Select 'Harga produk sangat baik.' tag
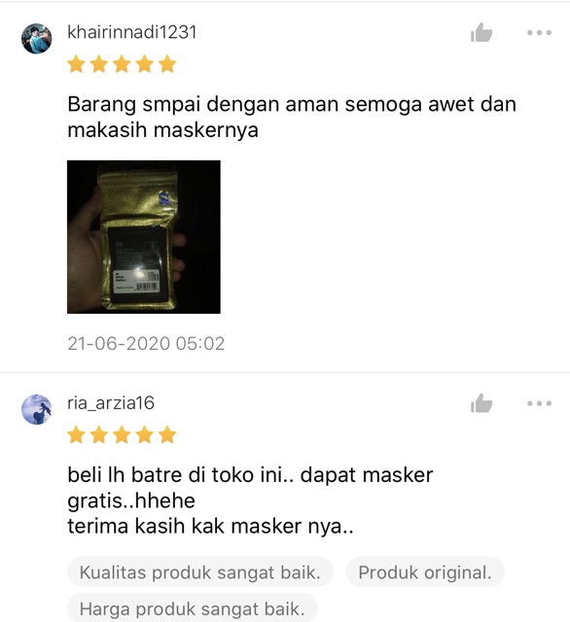The image size is (570, 622). coord(193,608)
